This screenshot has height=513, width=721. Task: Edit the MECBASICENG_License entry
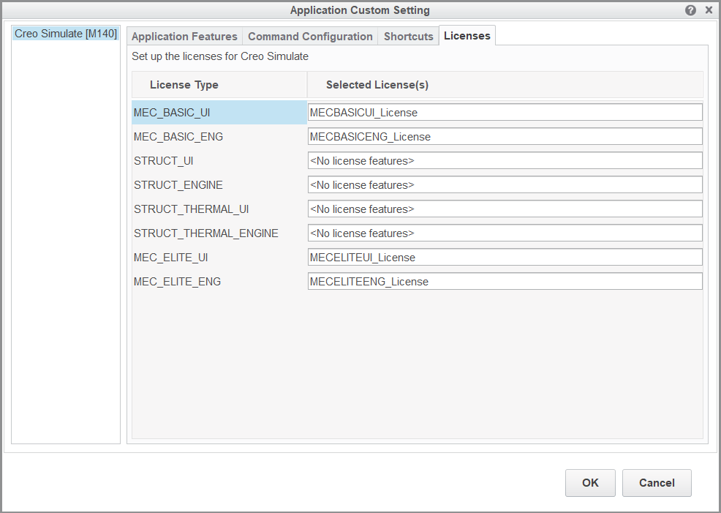505,136
